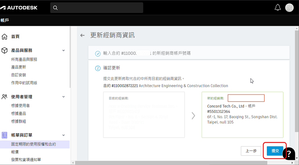This screenshot has width=299, height=165.
Task: Open 發票和貸項通知單
Action: [26, 160]
